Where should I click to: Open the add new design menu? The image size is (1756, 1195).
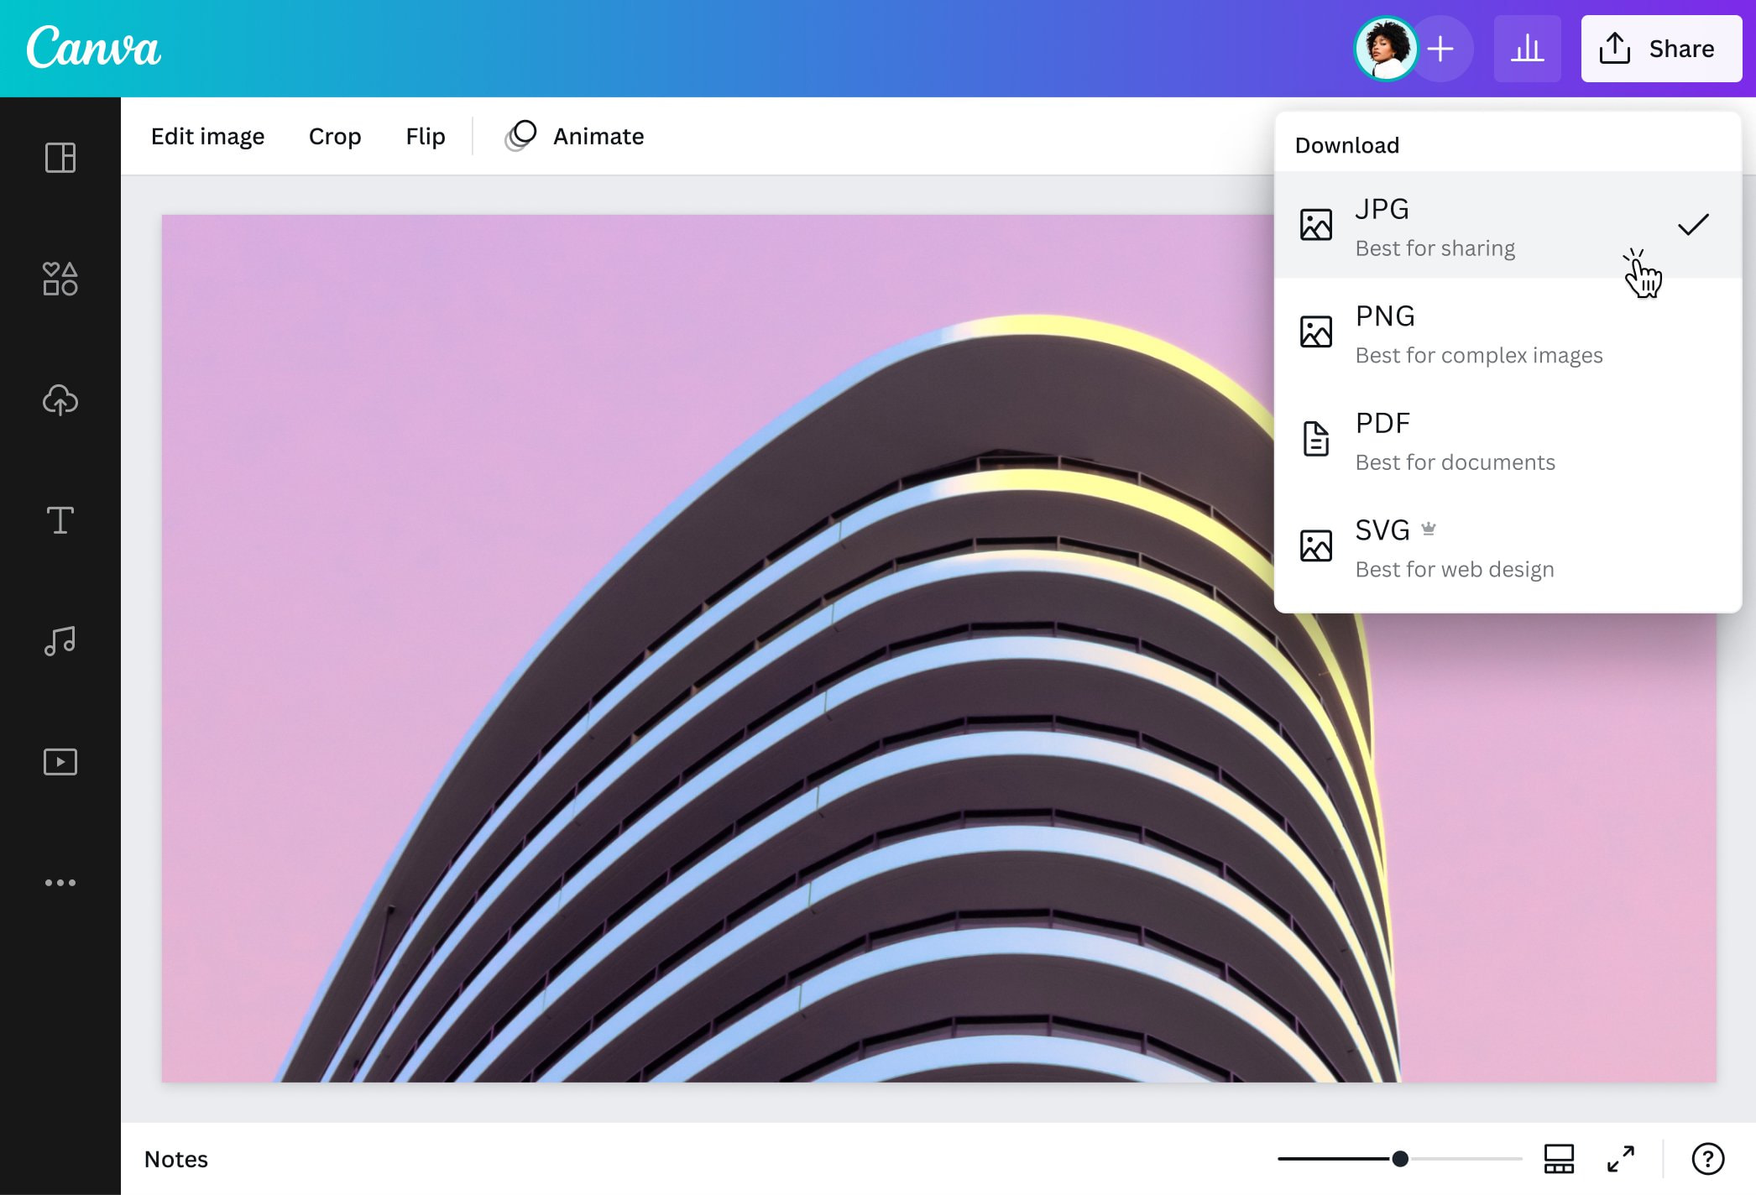1440,48
